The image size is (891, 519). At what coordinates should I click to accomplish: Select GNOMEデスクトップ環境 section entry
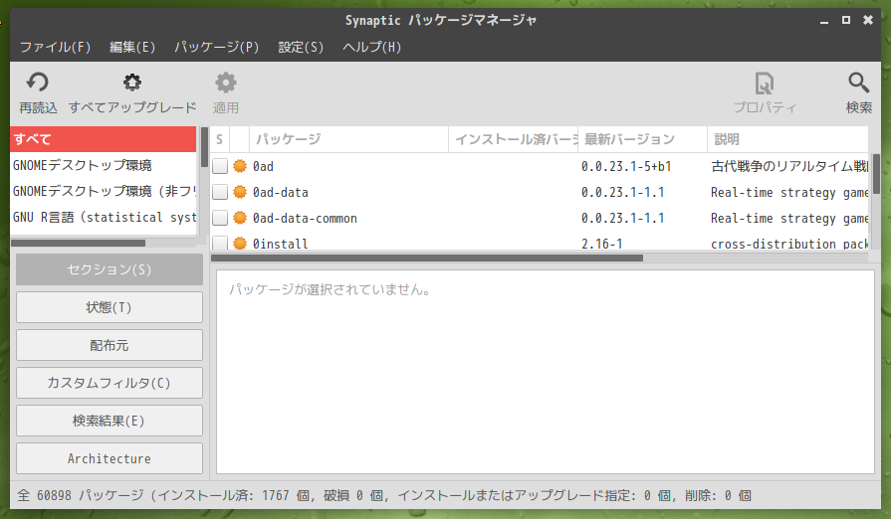click(x=103, y=166)
